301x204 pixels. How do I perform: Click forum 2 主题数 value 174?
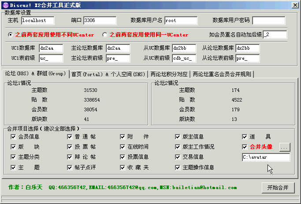235,90
